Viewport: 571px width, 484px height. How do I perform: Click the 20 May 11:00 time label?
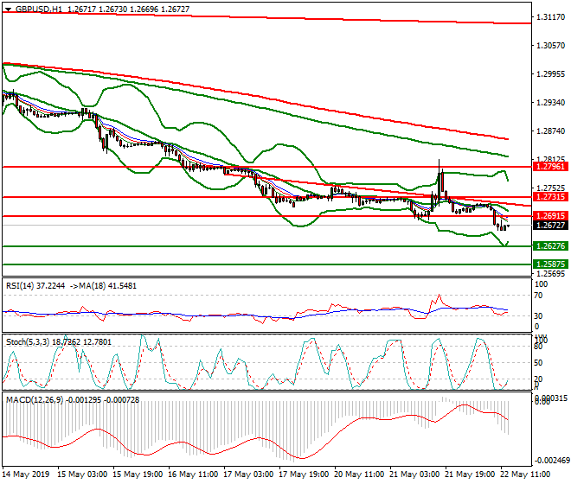[359, 474]
